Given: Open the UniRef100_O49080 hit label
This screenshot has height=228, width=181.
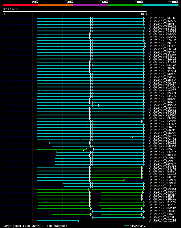Looking at the screenshot, I should [162, 105].
